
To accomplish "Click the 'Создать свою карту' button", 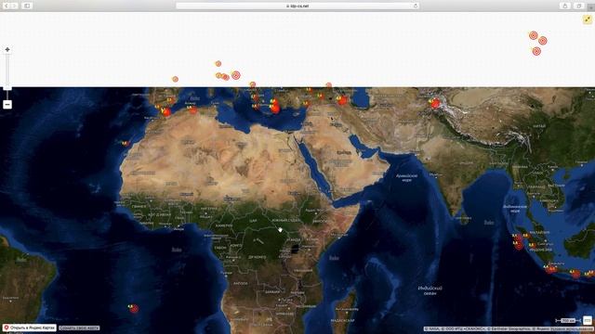I will (79, 328).
